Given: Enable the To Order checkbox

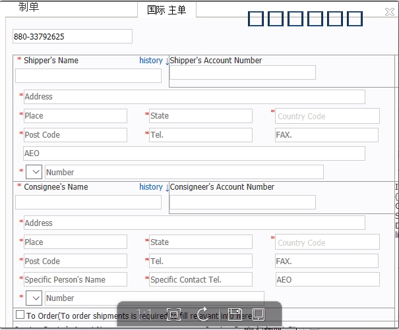Looking at the screenshot, I should [20, 316].
